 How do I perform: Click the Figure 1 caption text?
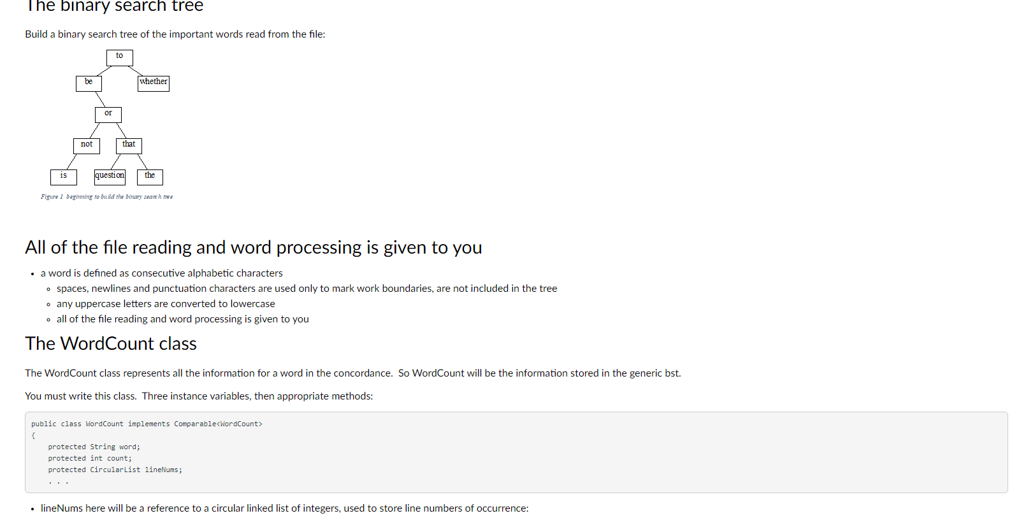(x=106, y=197)
